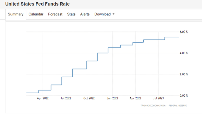The height and width of the screenshot is (114, 202).
Task: Click the Oct 2022 x-axis label
Action: [89, 98]
